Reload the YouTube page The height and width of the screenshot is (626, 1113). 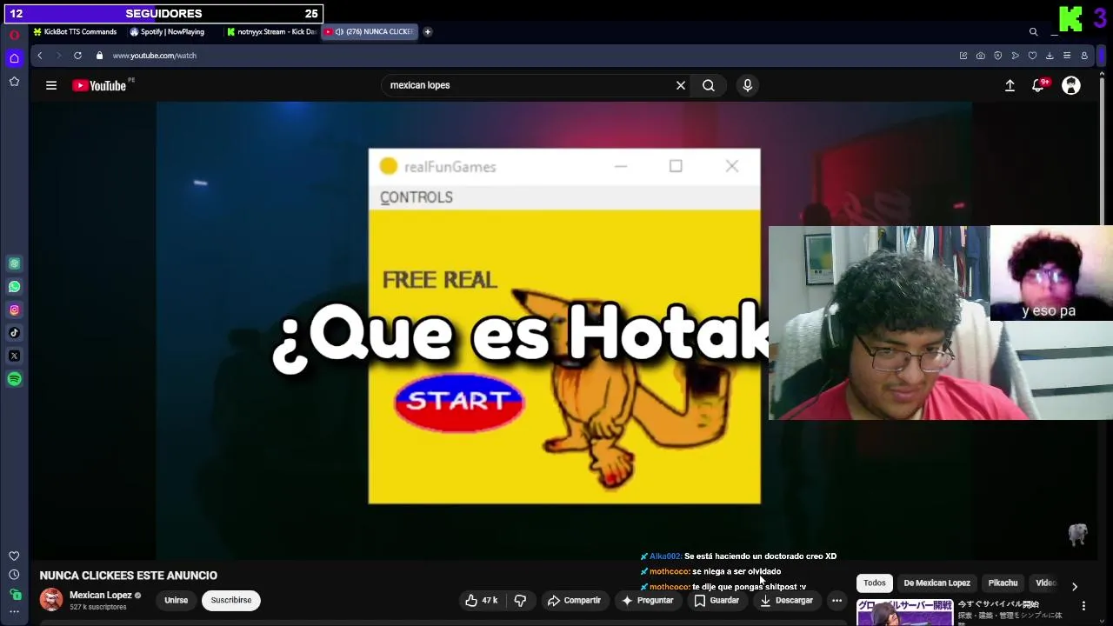click(77, 56)
